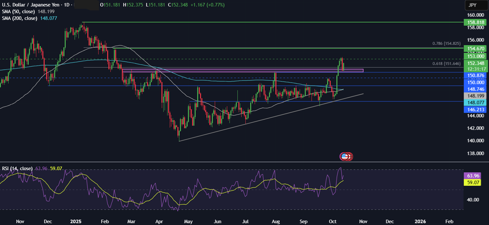Click the RSI (14, close) indicator label
Image resolution: width=489 pixels, height=225 pixels.
pyautogui.click(x=17, y=168)
